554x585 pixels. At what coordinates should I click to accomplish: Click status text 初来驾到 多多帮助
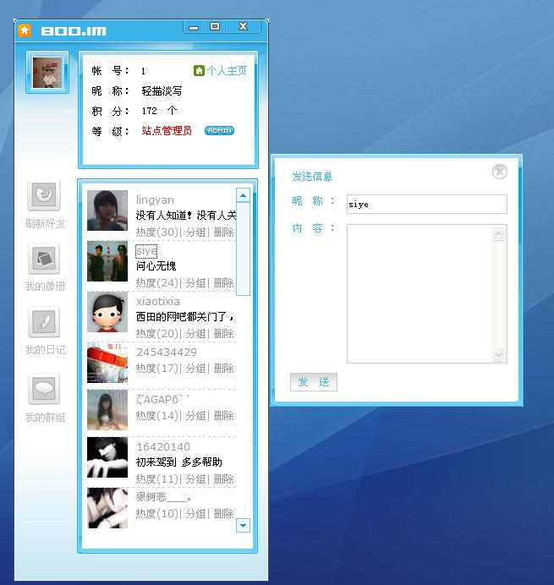pyautogui.click(x=178, y=462)
